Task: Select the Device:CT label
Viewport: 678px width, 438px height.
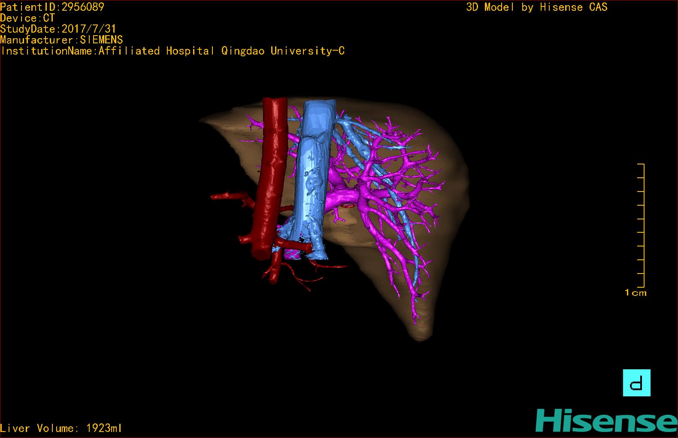Action: point(27,18)
